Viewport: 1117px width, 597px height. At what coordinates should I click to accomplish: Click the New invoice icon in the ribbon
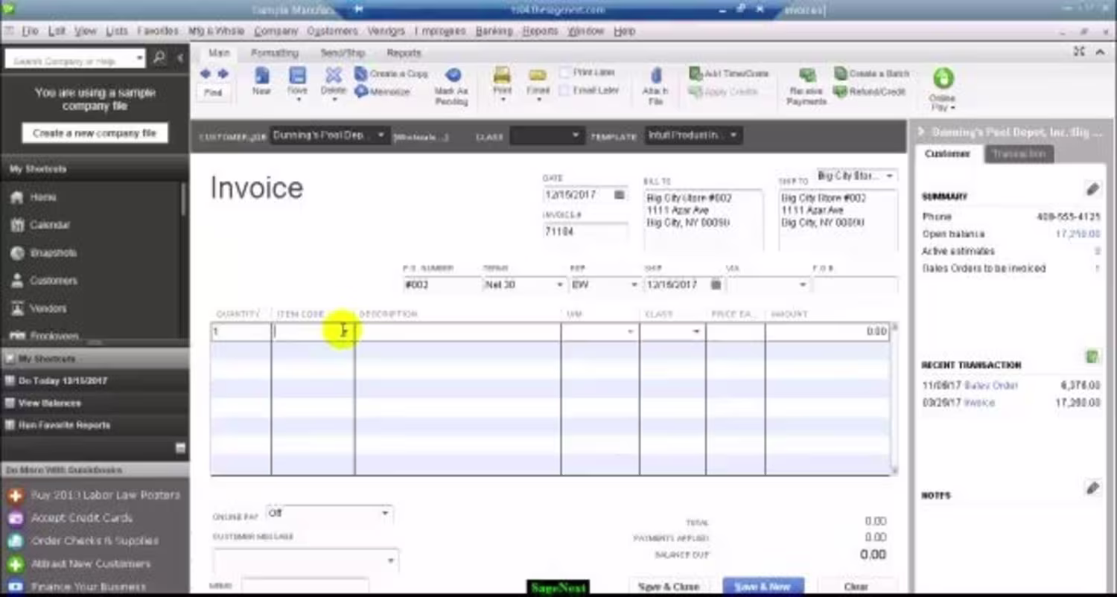[x=261, y=75]
